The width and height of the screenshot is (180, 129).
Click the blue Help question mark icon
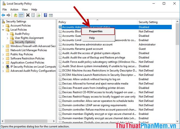point(46,15)
